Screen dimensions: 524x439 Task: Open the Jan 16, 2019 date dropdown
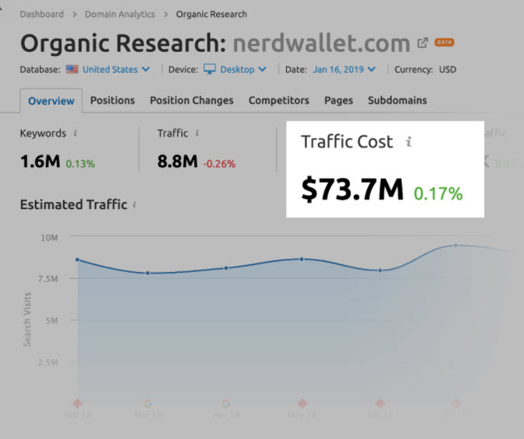point(344,69)
